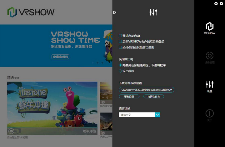This screenshot has width=225, height=147.
Task: Click the 申请激活码 banner button
Action: coord(60,57)
